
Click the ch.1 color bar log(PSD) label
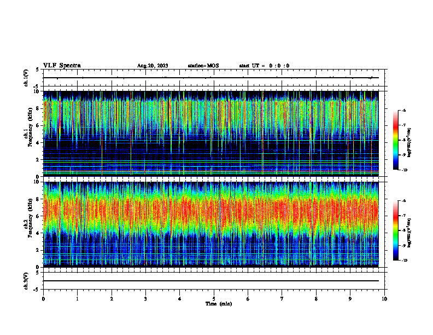[x=409, y=143]
